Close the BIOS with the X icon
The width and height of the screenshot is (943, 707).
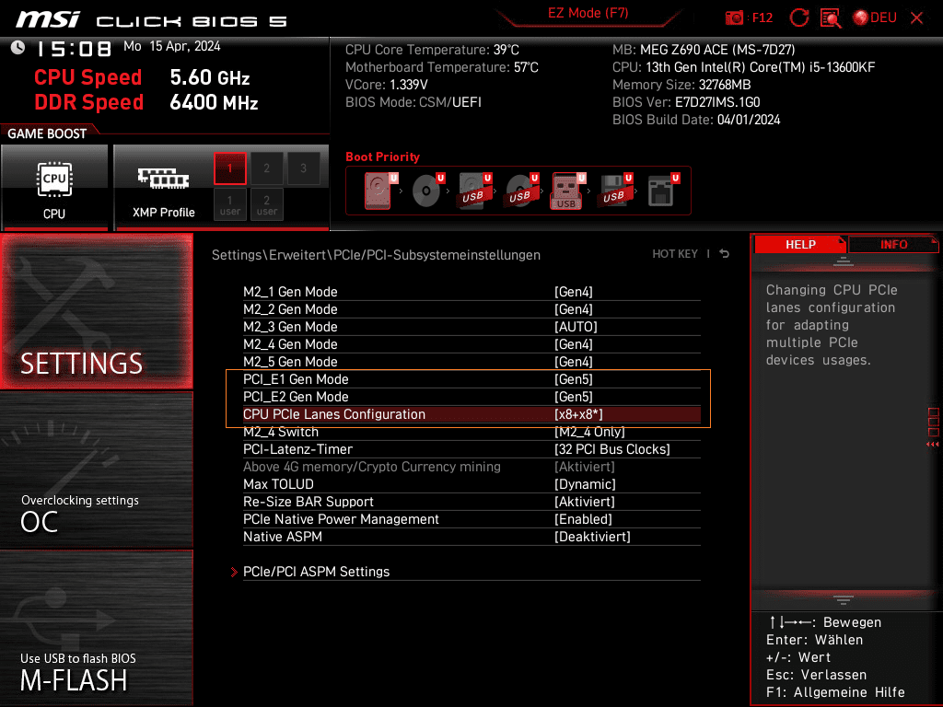pos(916,18)
